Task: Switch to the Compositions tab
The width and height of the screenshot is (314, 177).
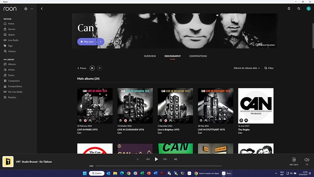Action: (198, 56)
